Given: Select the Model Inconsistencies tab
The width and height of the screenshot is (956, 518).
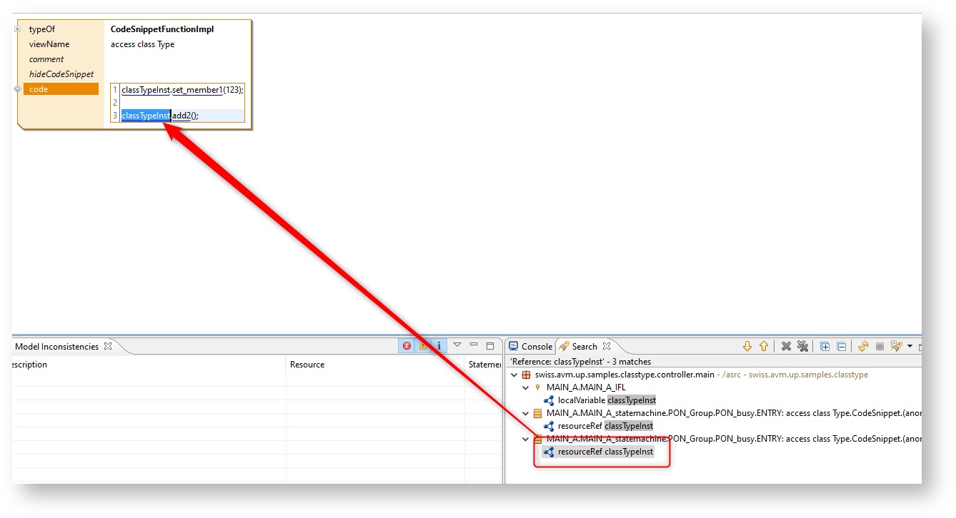Looking at the screenshot, I should click(56, 346).
